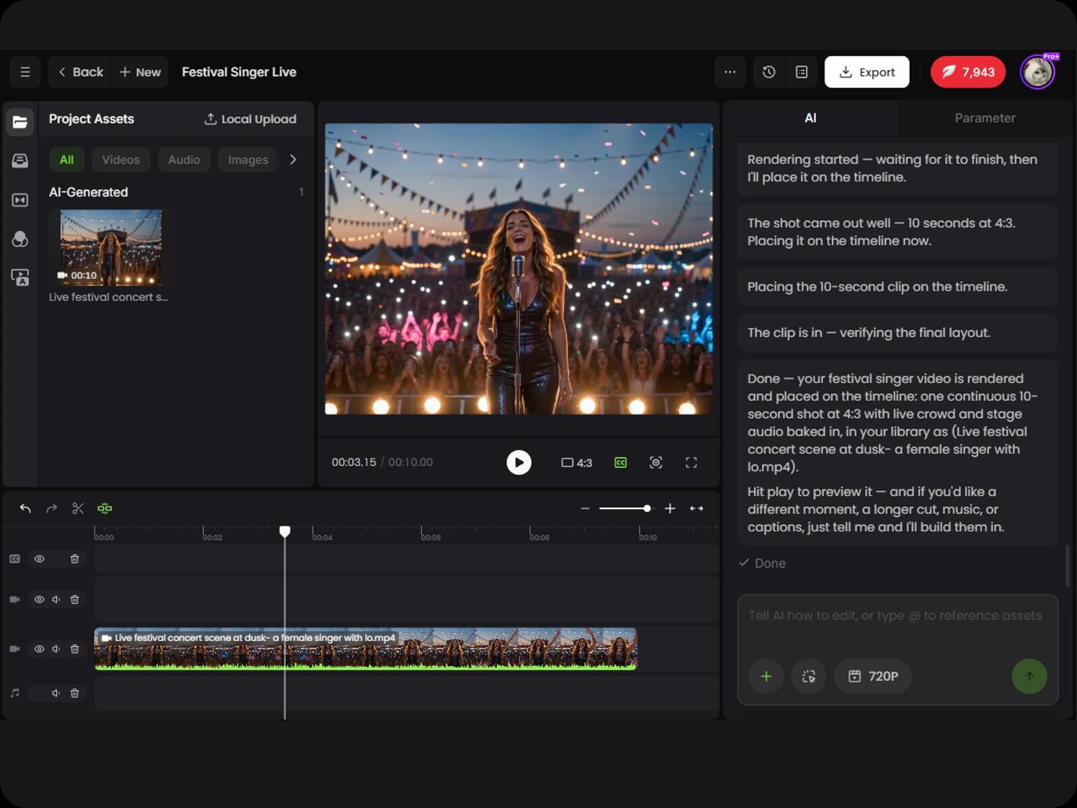Viewport: 1077px width, 808px height.
Task: Click the Export button
Action: point(867,72)
